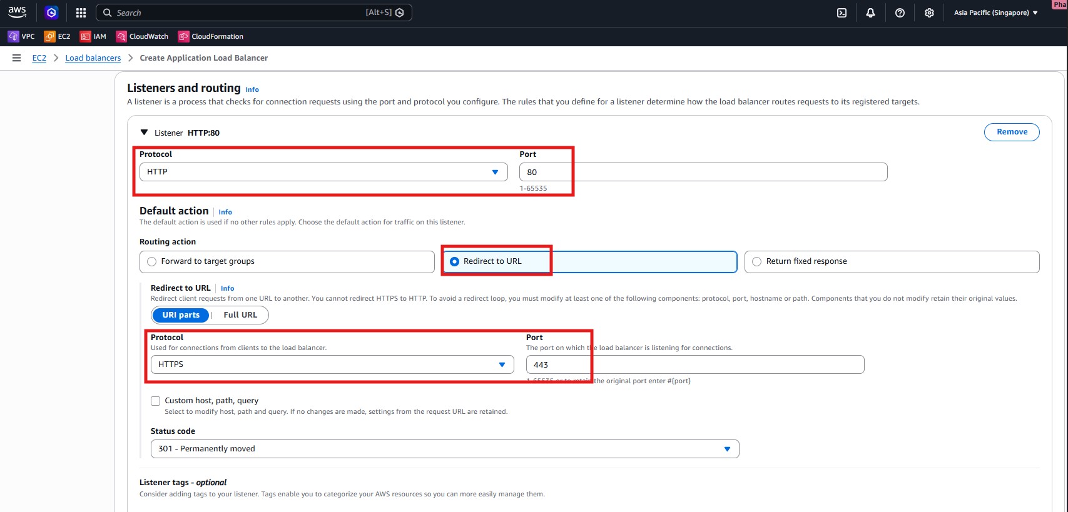Image resolution: width=1068 pixels, height=512 pixels.
Task: Switch to the Full URL tab
Action: [240, 315]
